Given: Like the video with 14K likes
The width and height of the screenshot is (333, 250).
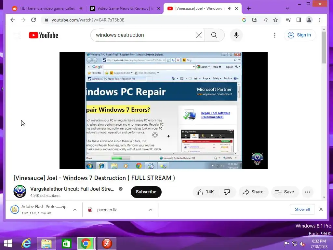Looking at the screenshot, I should coord(206,192).
